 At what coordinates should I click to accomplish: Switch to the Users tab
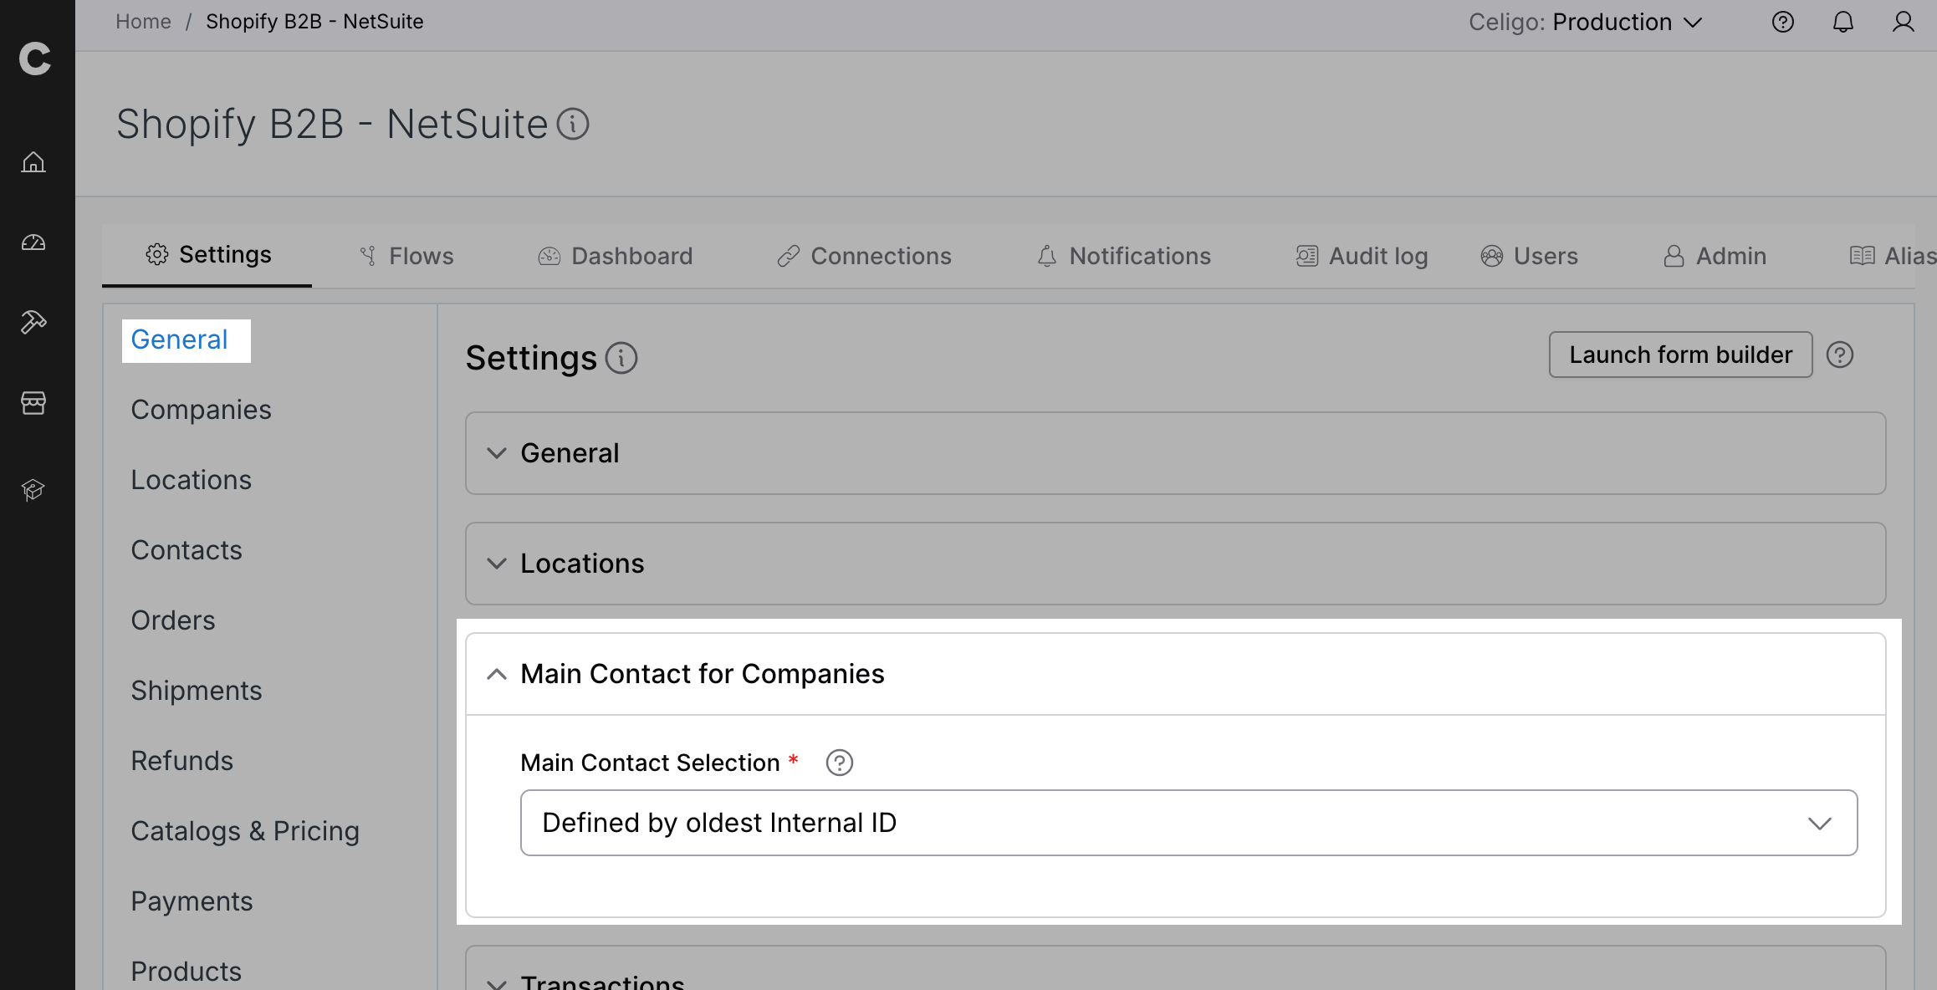coord(1529,256)
